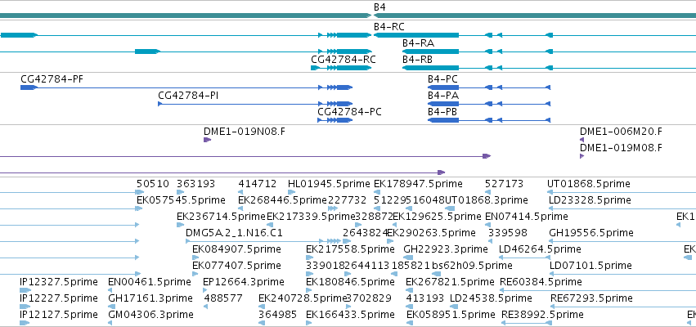Image resolution: width=696 pixels, height=327 pixels.
Task: Click the EK129625.5prime EST label
Action: click(438, 217)
